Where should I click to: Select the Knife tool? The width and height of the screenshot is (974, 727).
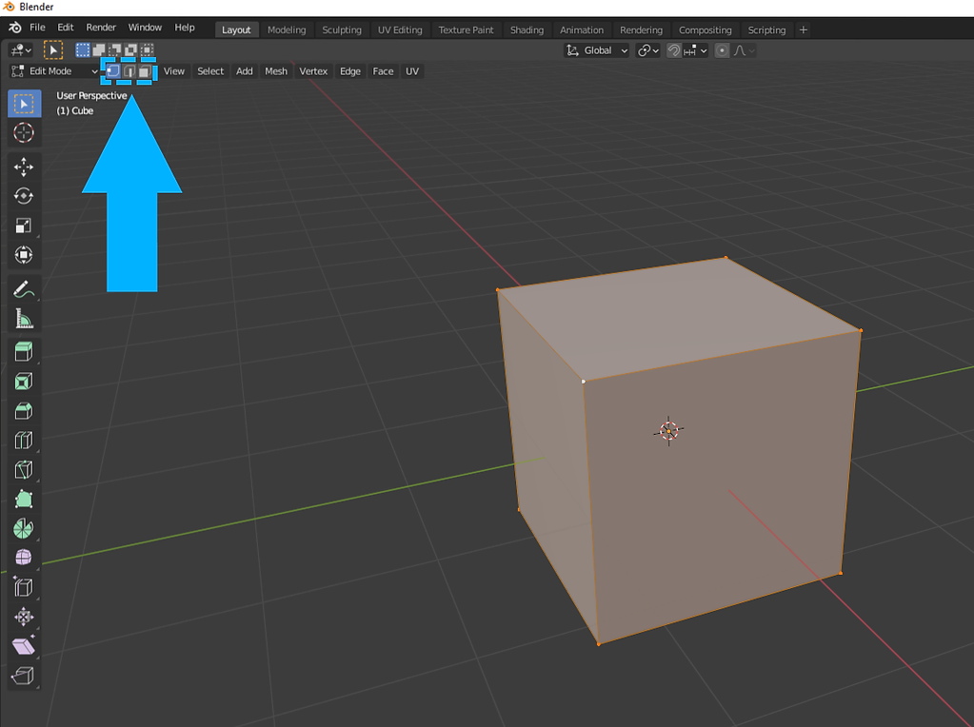click(x=24, y=470)
